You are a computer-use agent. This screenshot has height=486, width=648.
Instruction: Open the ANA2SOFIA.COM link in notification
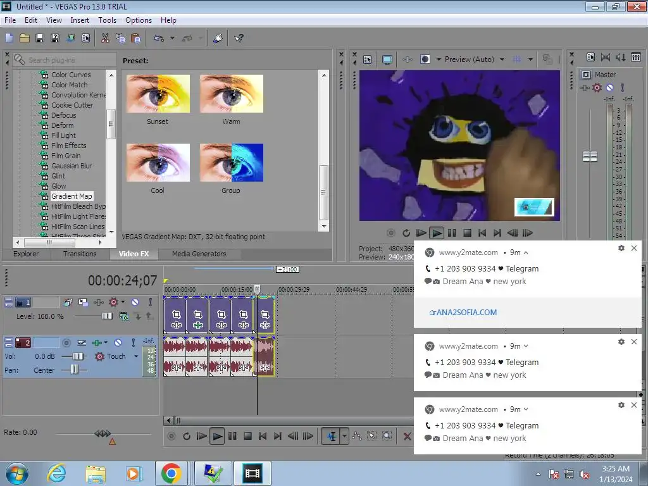[463, 313]
